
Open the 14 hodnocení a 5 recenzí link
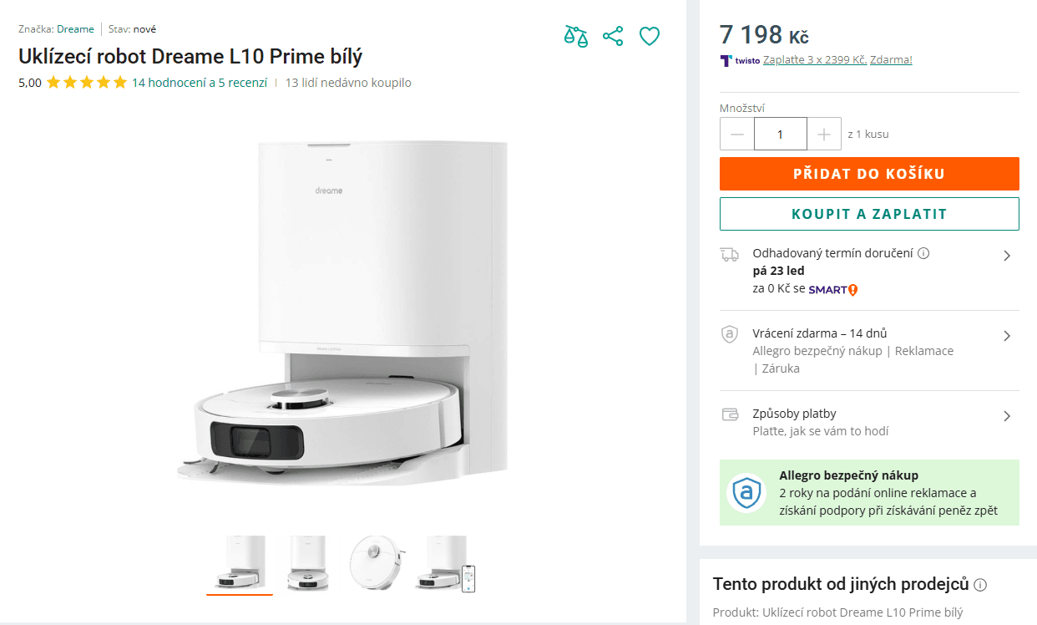point(199,83)
